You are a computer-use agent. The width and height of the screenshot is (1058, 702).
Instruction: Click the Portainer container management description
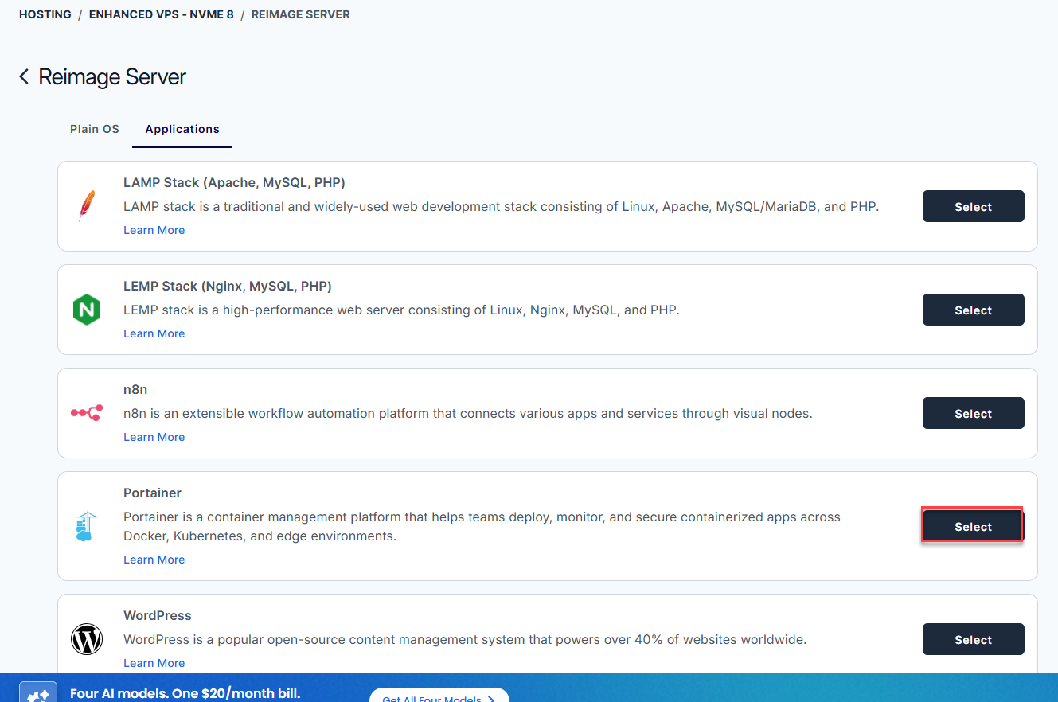click(482, 526)
